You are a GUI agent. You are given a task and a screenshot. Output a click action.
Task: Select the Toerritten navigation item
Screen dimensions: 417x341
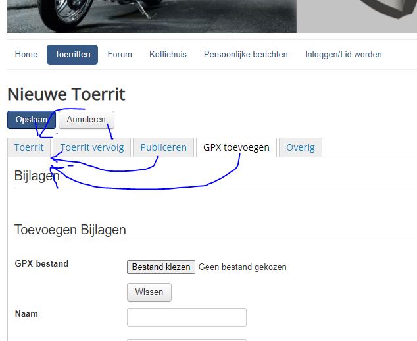pyautogui.click(x=72, y=55)
